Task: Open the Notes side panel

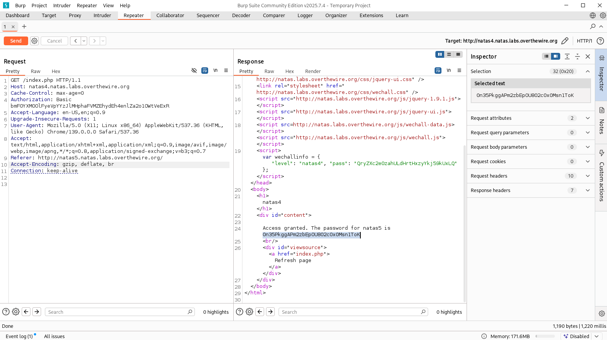Action: coord(601,121)
